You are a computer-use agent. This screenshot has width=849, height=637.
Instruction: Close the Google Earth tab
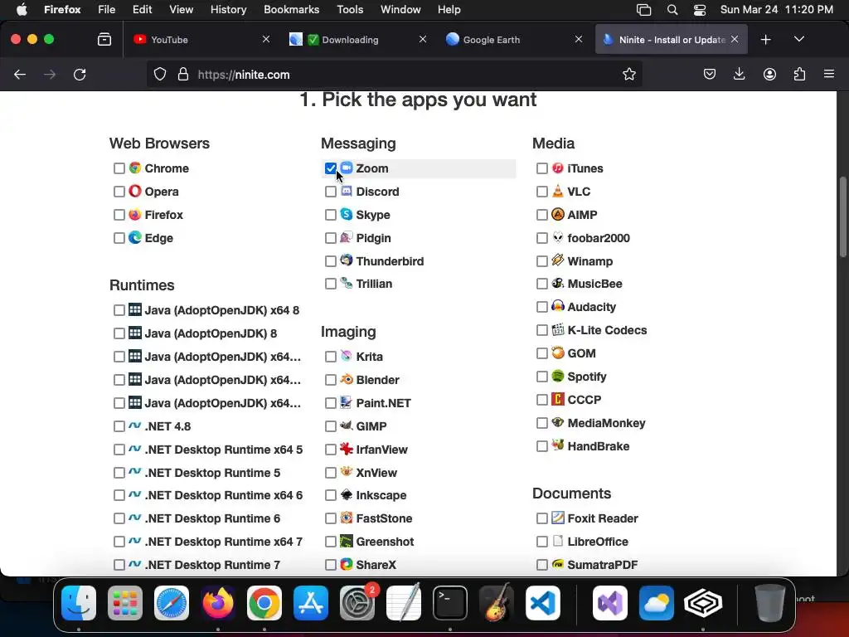(x=578, y=39)
